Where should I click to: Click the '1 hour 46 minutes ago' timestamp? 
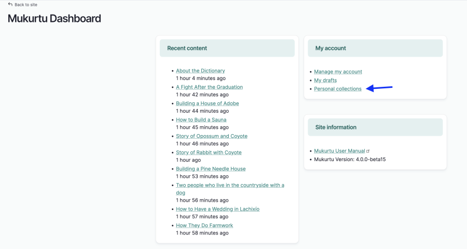[202, 144]
